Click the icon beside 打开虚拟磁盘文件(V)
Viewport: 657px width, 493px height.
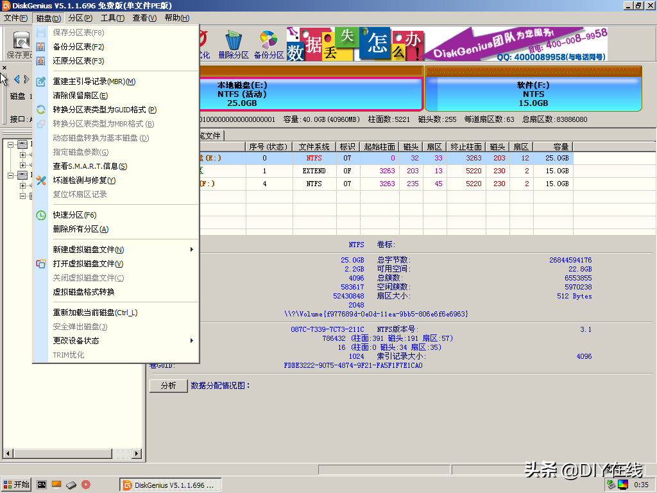pos(40,263)
